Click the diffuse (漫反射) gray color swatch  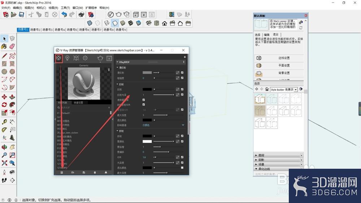(147, 72)
